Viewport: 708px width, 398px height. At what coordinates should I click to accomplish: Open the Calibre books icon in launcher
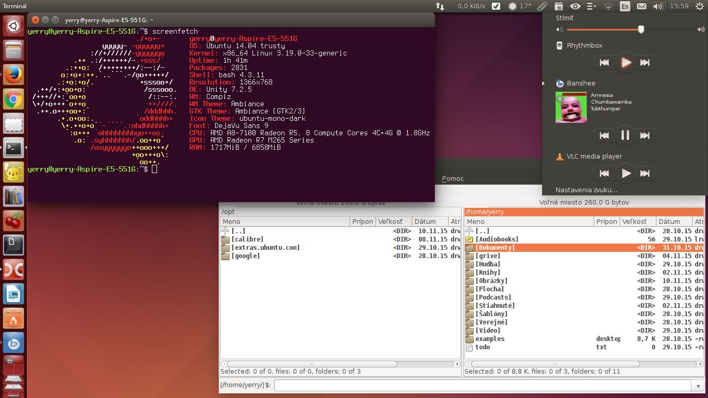(13, 197)
